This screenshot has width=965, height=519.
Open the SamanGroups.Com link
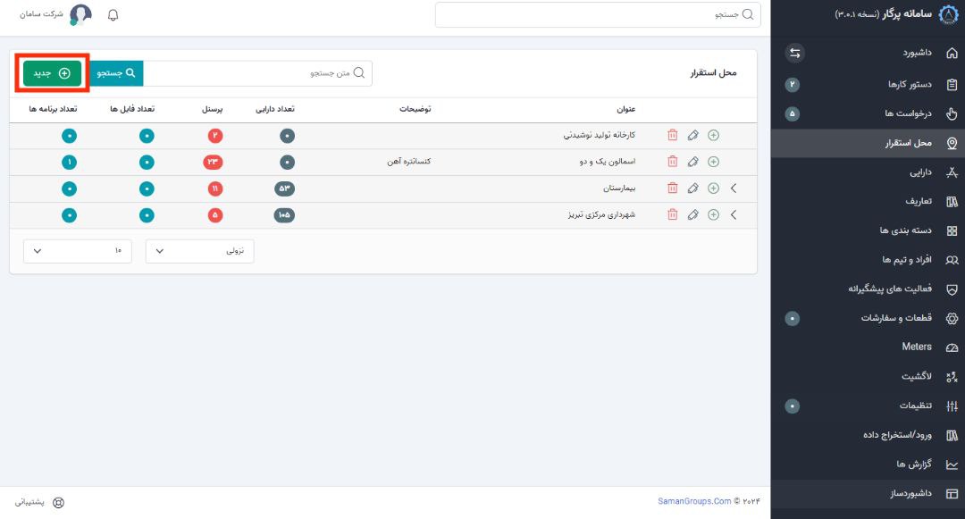(694, 501)
